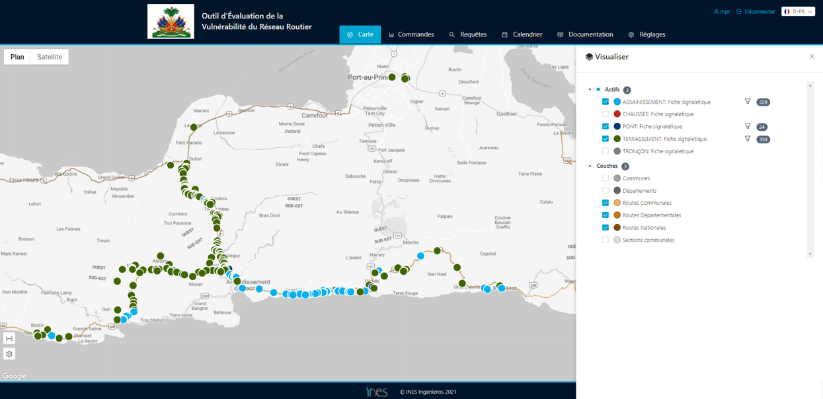Click the green marker near Mariani
This screenshot has width=823, height=399.
194,127
